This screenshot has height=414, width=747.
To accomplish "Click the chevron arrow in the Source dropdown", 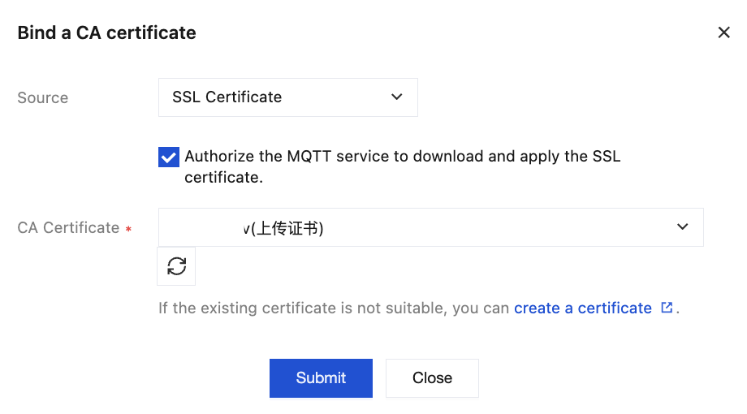I will click(396, 97).
